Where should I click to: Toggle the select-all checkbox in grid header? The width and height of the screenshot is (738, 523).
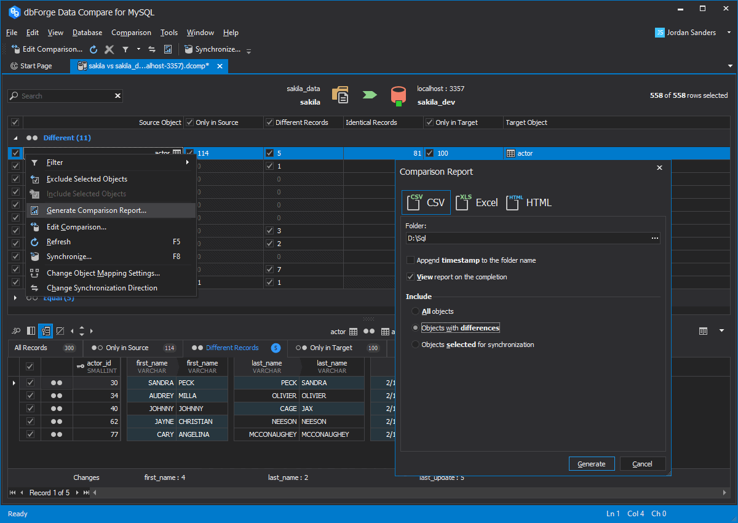(x=15, y=122)
